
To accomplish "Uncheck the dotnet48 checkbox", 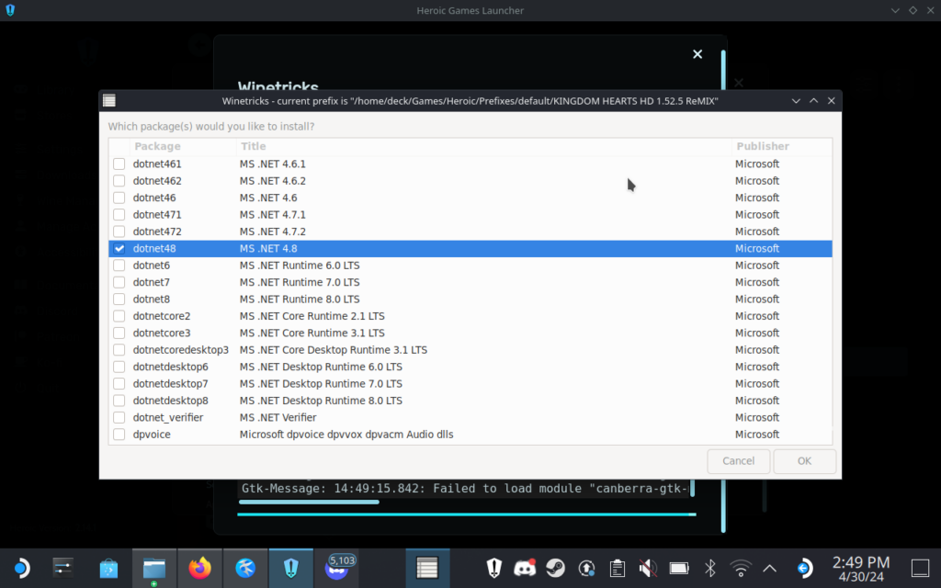I will (119, 248).
